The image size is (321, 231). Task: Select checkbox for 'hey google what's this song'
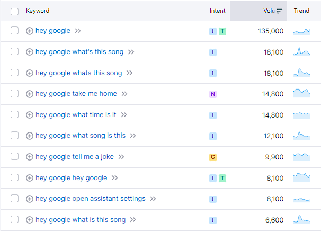14,51
